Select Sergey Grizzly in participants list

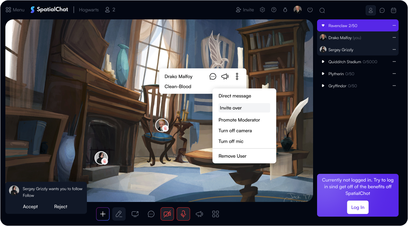click(x=358, y=50)
